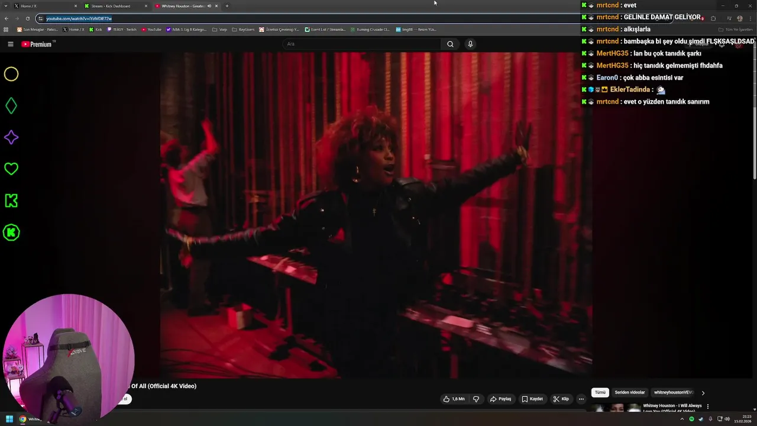Click chat message 'çok abba esintisi var'
The width and height of the screenshot is (757, 426).
coord(653,78)
